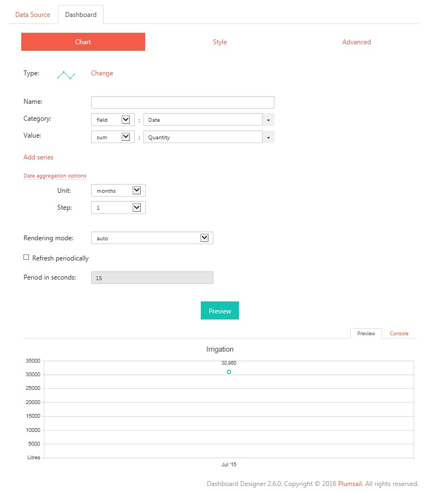The image size is (436, 492).
Task: Click into the Name input field
Action: coord(183,102)
